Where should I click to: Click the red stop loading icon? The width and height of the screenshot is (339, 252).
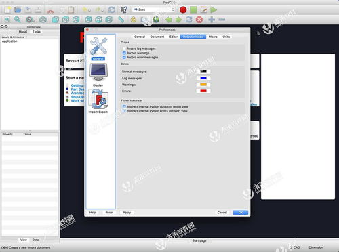tap(199, 20)
